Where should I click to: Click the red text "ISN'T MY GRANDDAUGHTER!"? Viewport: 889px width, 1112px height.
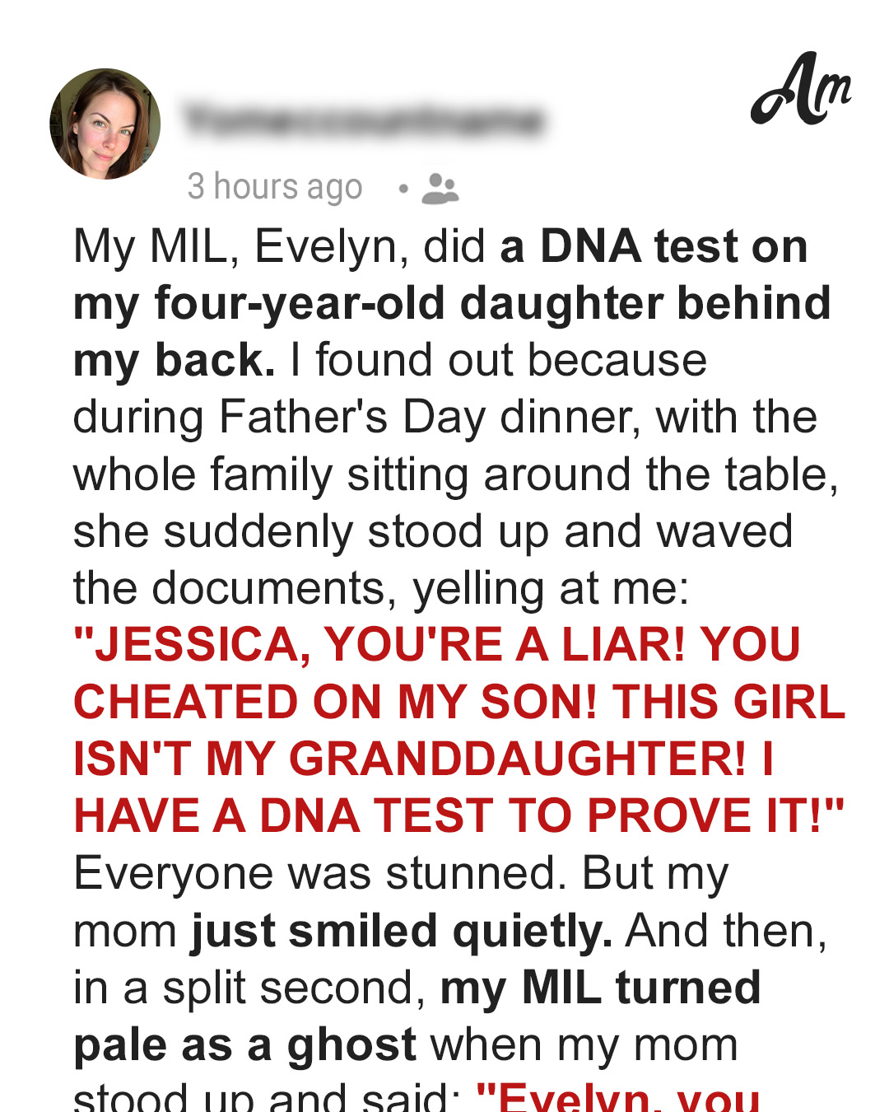(x=409, y=759)
